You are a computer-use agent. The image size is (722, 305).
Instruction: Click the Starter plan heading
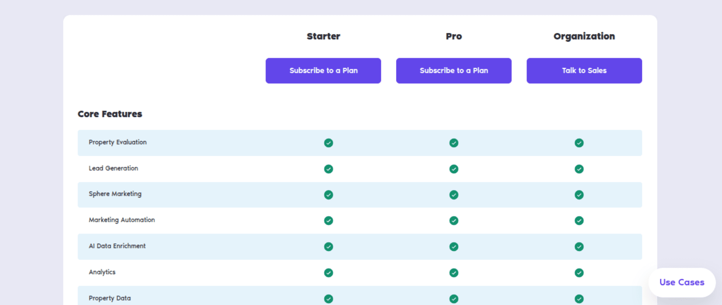pos(324,36)
